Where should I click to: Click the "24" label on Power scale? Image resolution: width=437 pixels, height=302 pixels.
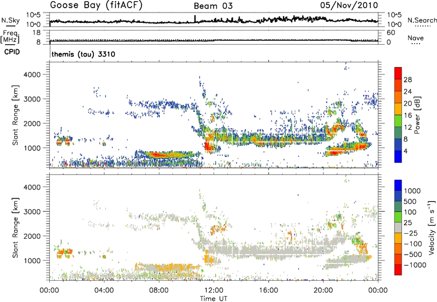(408, 92)
